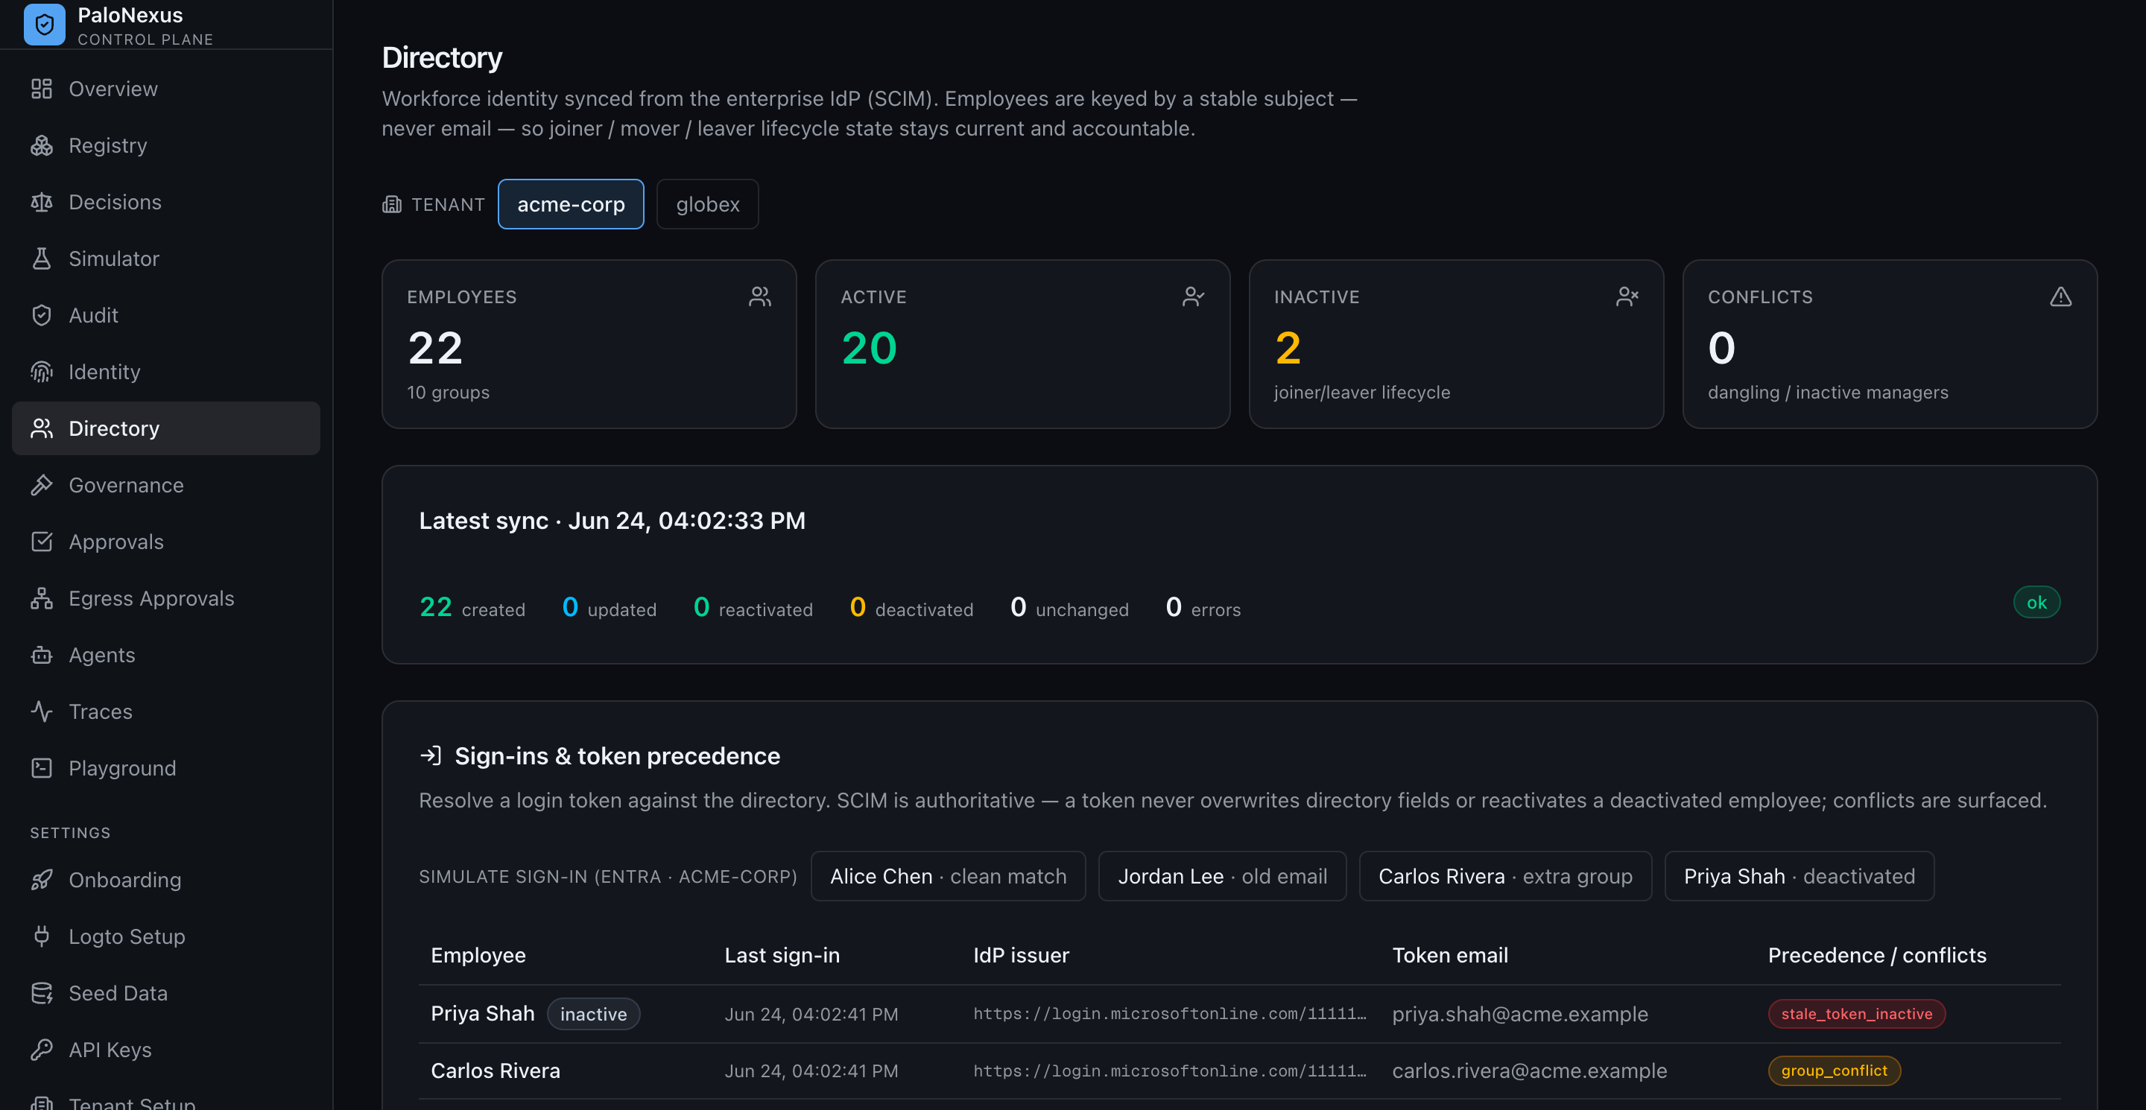This screenshot has width=2146, height=1110.
Task: Click the Overview grid icon in sidebar
Action: (42, 89)
